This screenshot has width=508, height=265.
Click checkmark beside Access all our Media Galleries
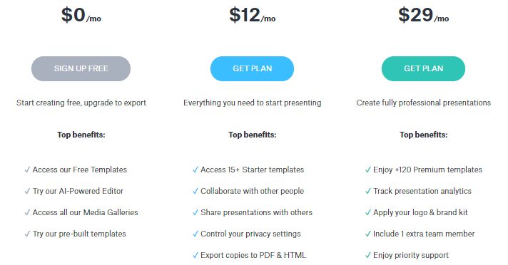pos(28,212)
